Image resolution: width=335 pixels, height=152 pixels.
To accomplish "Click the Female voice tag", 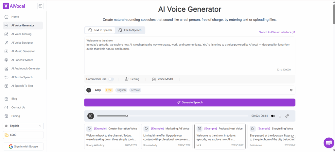I will [135, 90].
